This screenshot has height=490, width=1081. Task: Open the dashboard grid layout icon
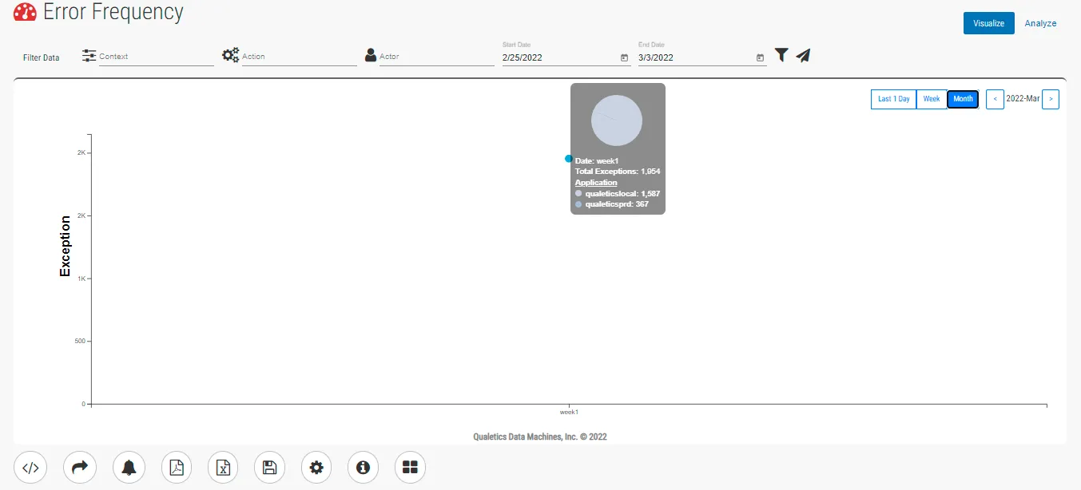(x=410, y=468)
